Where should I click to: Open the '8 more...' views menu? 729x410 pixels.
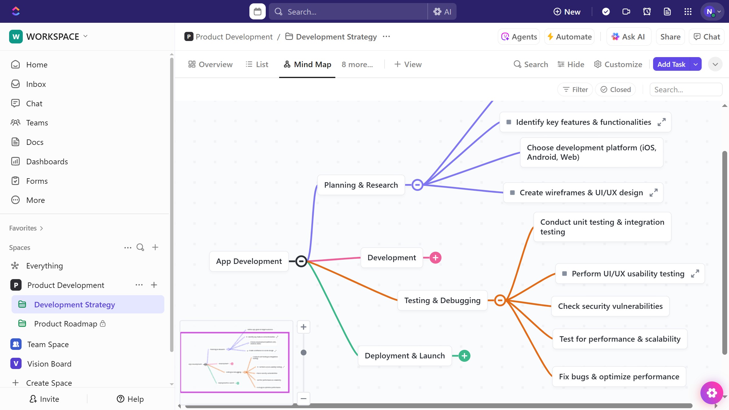(357, 64)
